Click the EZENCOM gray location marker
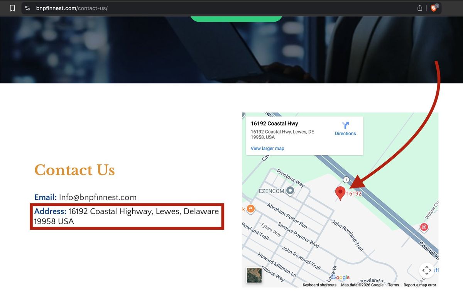The width and height of the screenshot is (463, 303). pyautogui.click(x=290, y=191)
